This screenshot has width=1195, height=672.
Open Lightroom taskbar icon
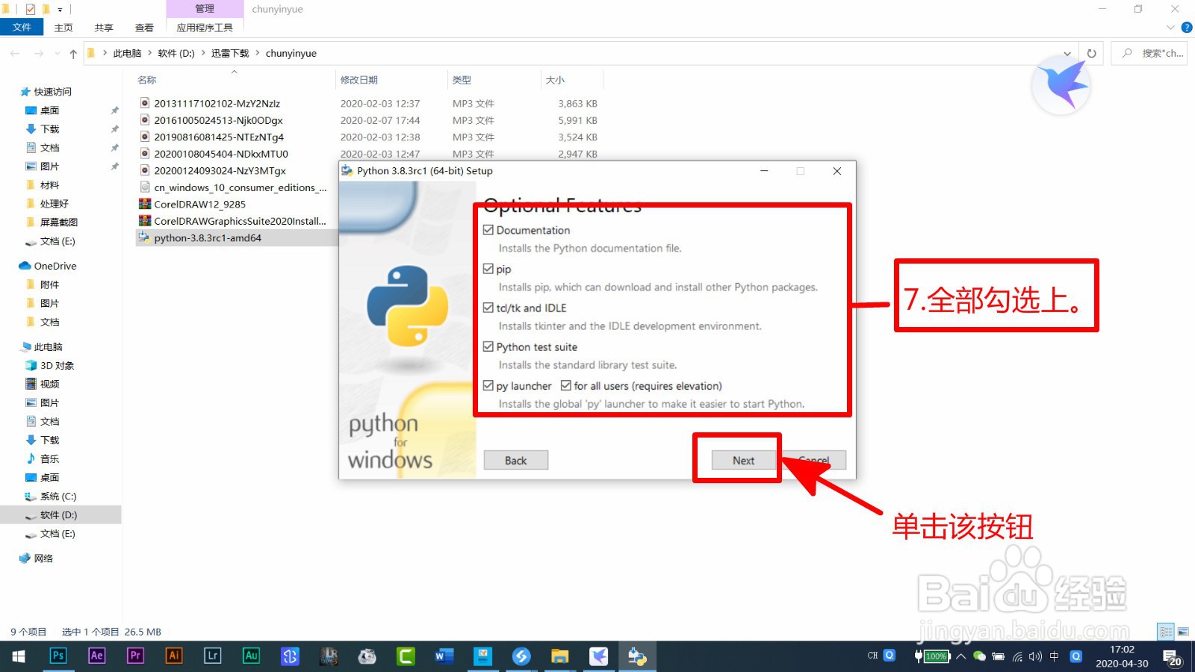click(x=213, y=656)
